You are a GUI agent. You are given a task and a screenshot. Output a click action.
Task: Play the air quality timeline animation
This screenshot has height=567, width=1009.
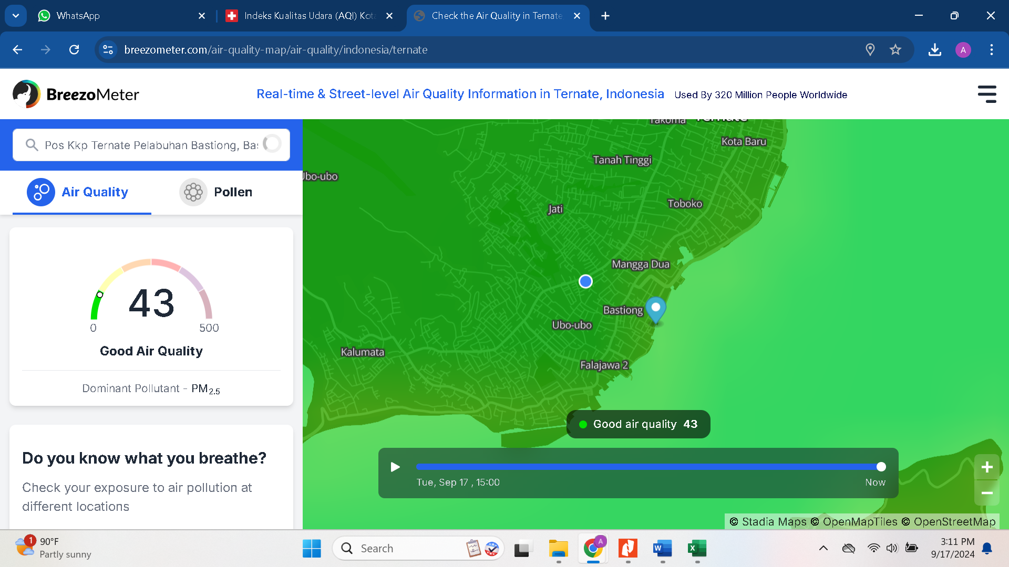[x=395, y=467]
